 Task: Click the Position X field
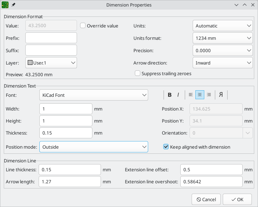pyautogui.click(x=216, y=109)
